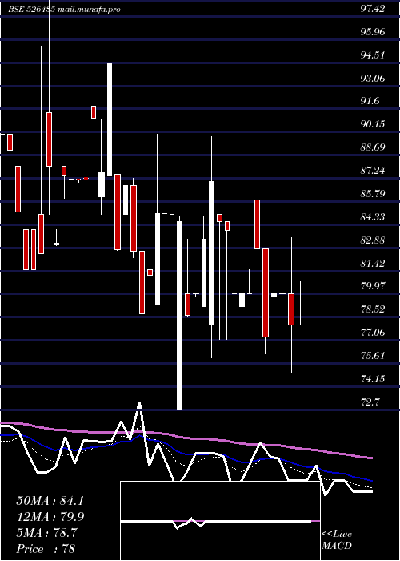Click the 90.15 price axis label

point(373,124)
